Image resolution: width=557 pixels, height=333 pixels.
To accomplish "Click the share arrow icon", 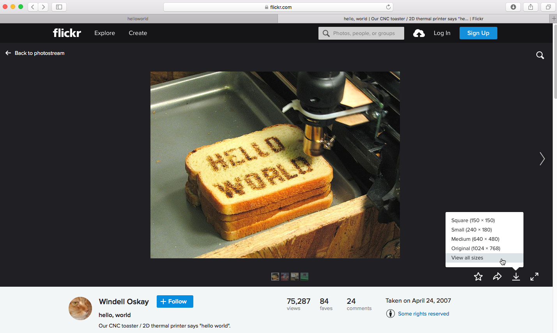I will [497, 277].
